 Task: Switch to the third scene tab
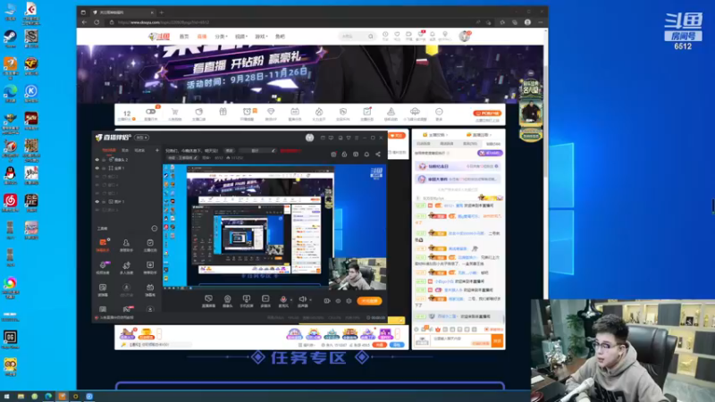(x=139, y=150)
